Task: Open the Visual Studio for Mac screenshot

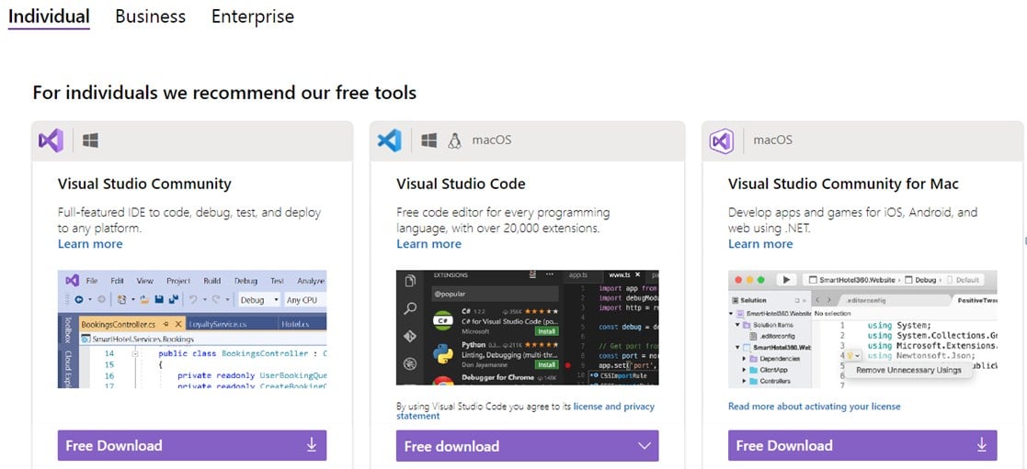Action: coord(862,329)
